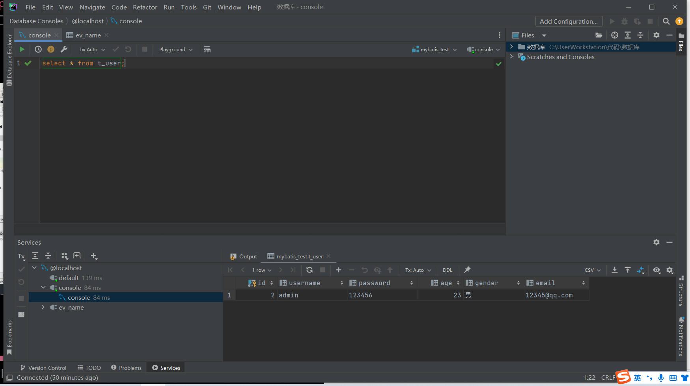This screenshot has height=386, width=690.
Task: Open the CSV export format dropdown
Action: 593,270
